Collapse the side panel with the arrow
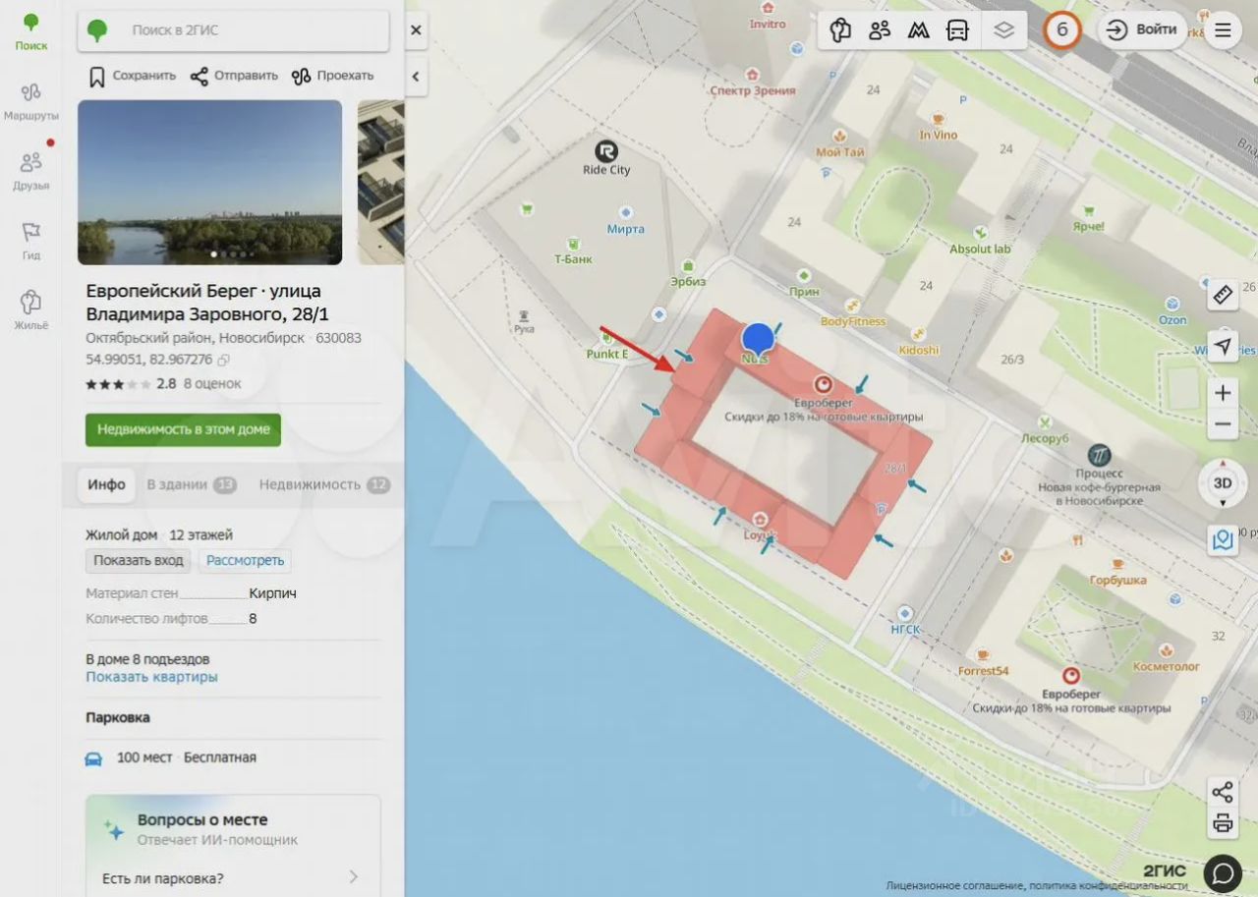Viewport: 1258px width, 897px height. pyautogui.click(x=416, y=77)
